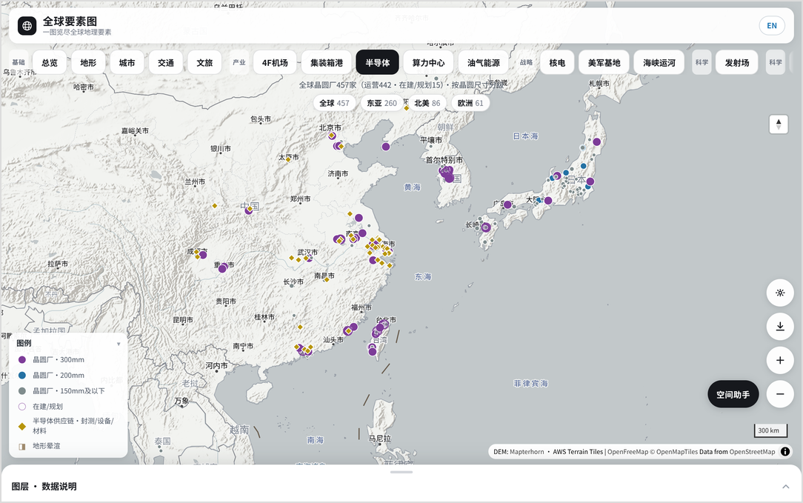The image size is (803, 503).
Task: Click the AWS Terrain Tiles attribution link
Action: [x=578, y=452]
